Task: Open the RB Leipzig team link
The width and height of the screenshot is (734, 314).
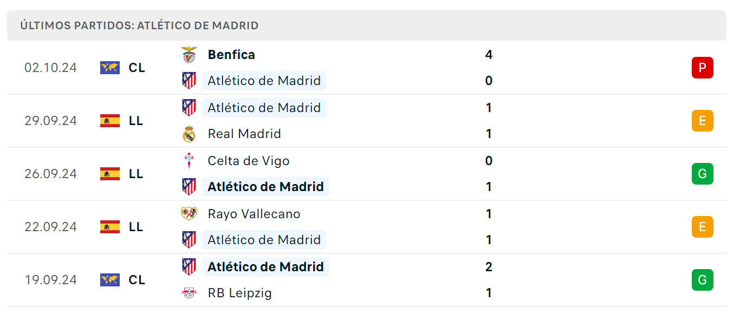Action: click(240, 293)
